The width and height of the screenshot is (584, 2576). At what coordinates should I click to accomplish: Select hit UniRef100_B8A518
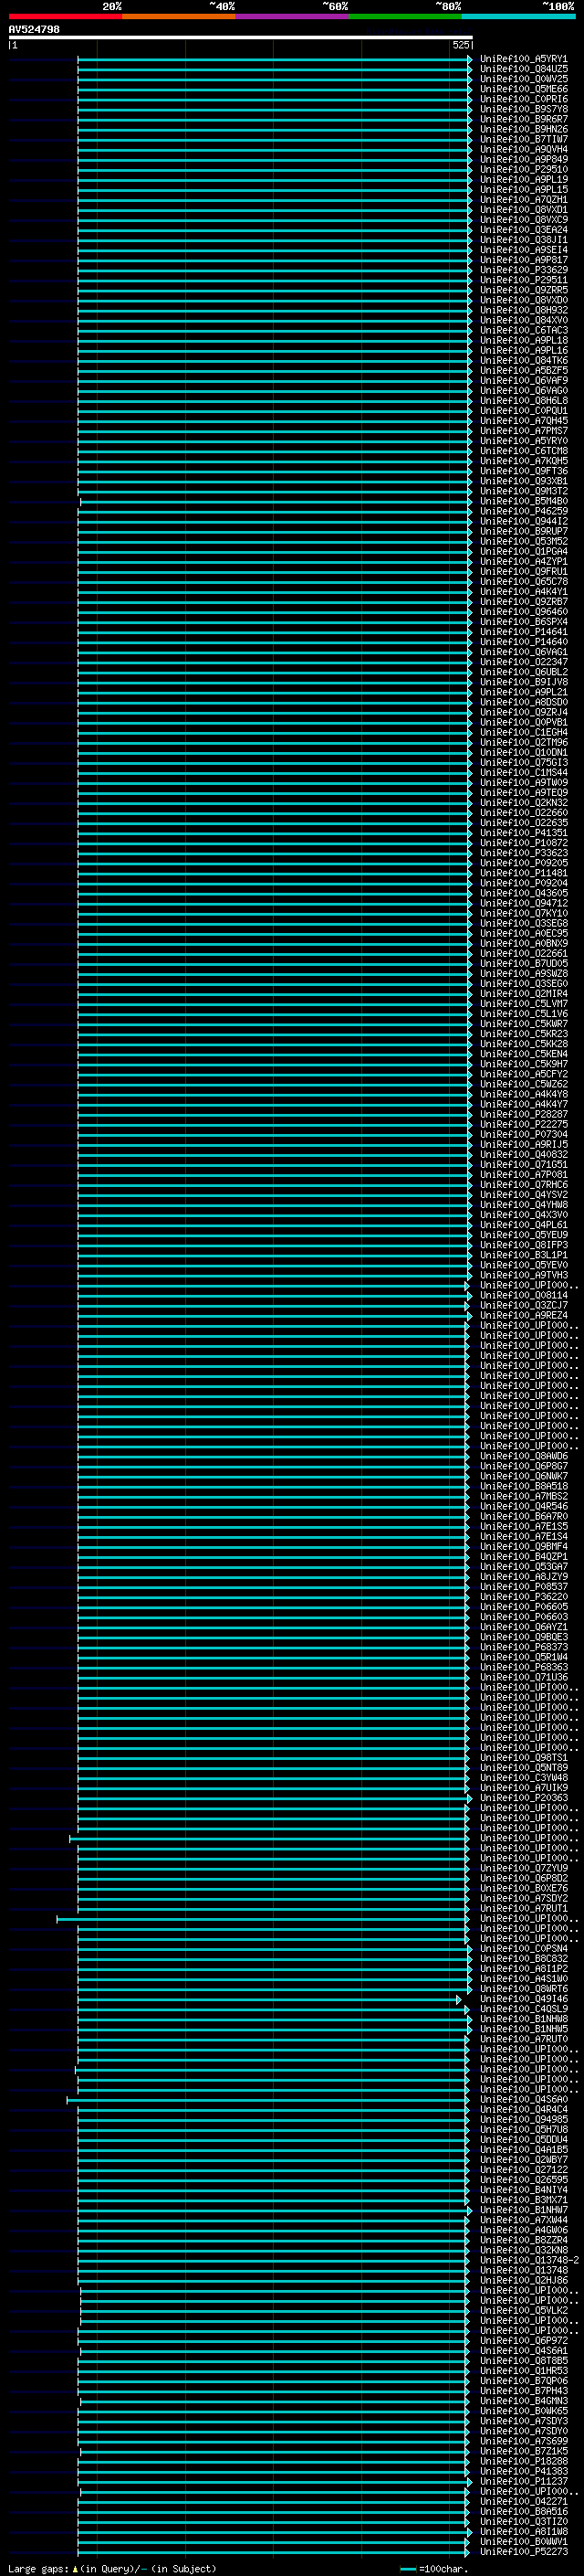tap(523, 1485)
